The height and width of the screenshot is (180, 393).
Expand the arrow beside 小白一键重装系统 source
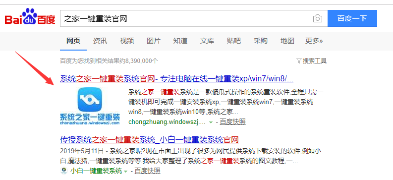point(125,171)
